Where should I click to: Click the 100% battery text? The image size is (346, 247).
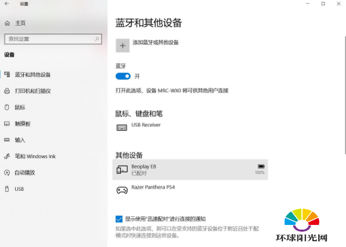(260, 172)
